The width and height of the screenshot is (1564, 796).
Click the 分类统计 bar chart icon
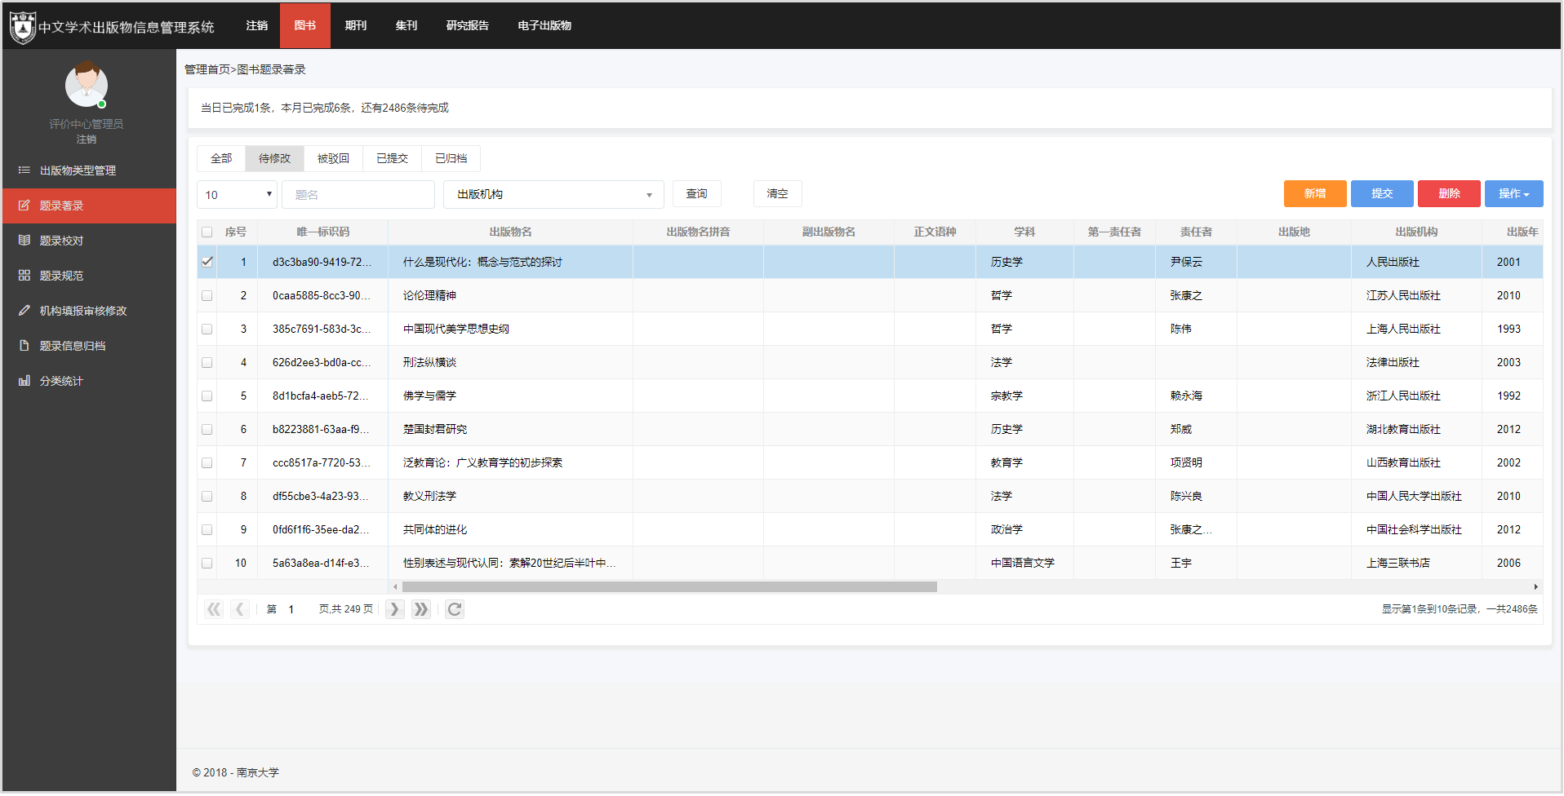click(24, 381)
